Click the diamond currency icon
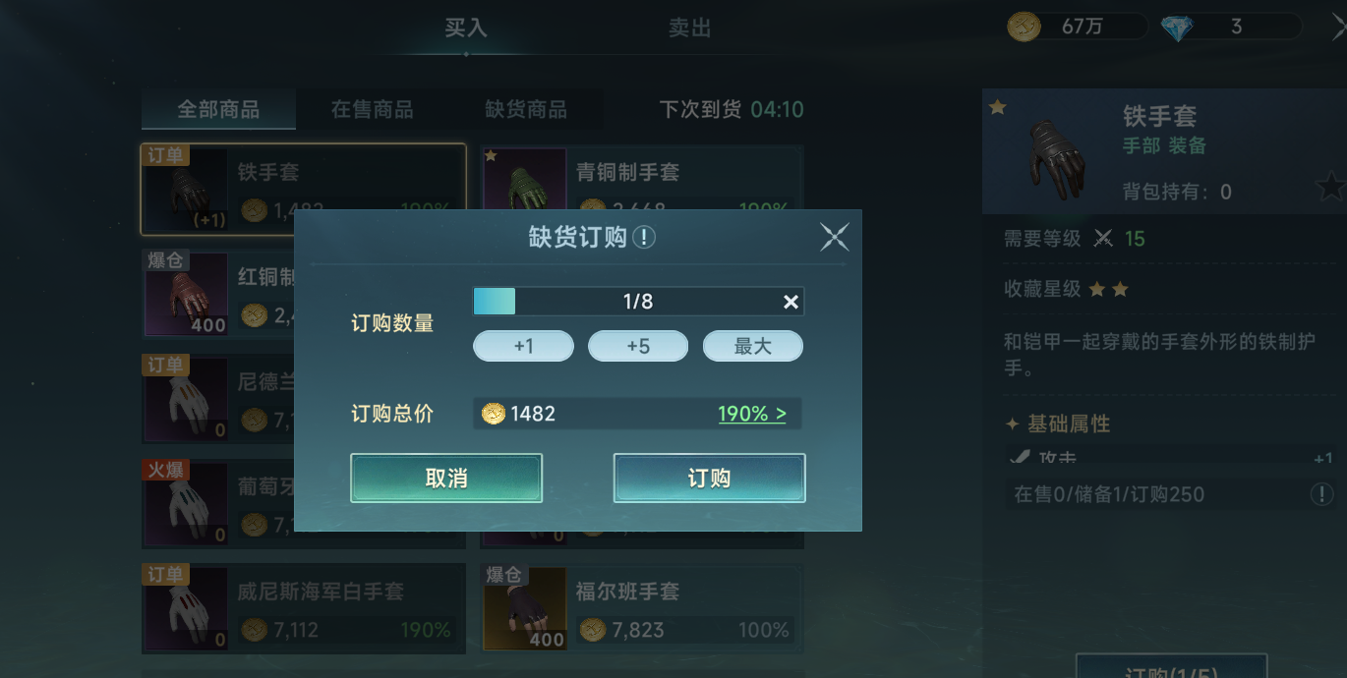The width and height of the screenshot is (1347, 678). 1176,28
